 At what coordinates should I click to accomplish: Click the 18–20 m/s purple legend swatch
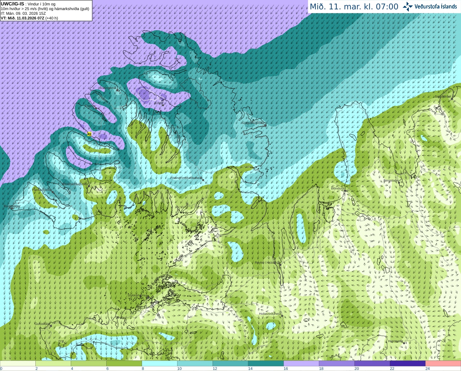pos(337,363)
